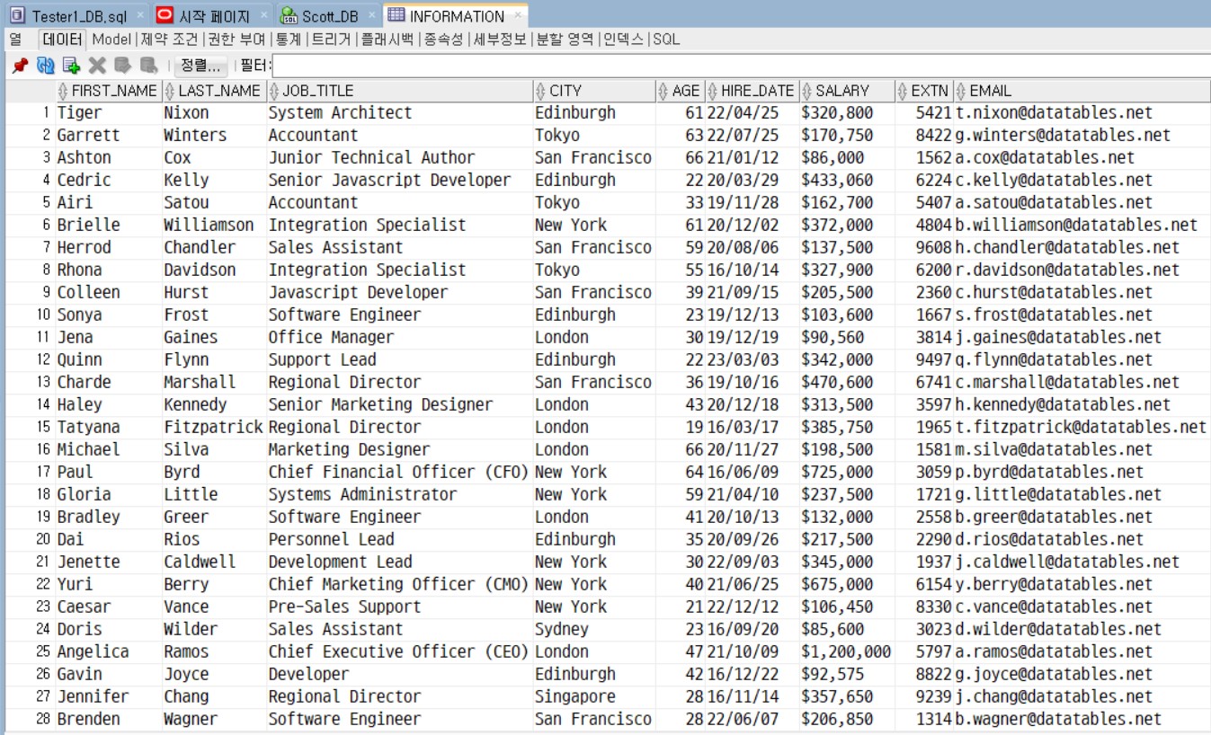Viewport: 1211px width, 735px height.
Task: Sort by the LAST_NAME column header
Action: [x=214, y=91]
